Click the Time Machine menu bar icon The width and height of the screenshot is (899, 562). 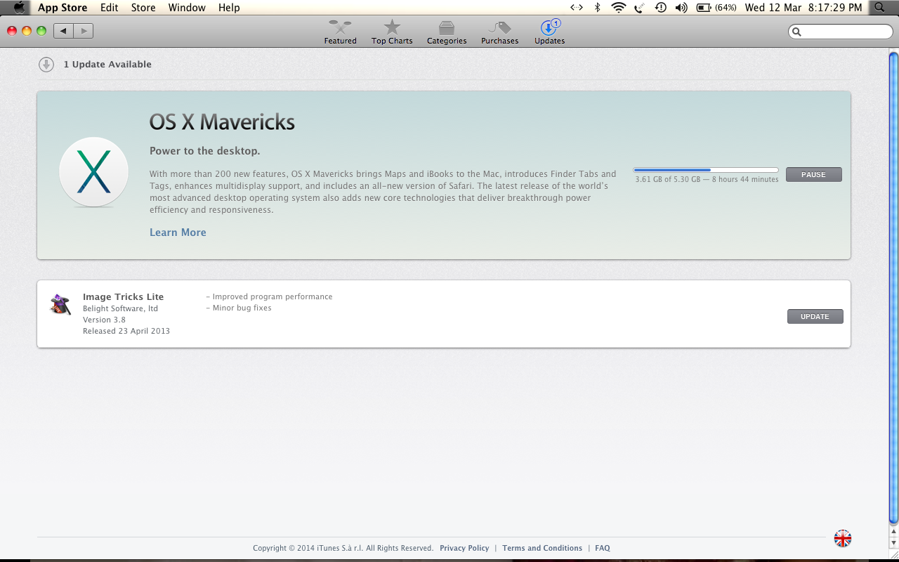tap(660, 8)
